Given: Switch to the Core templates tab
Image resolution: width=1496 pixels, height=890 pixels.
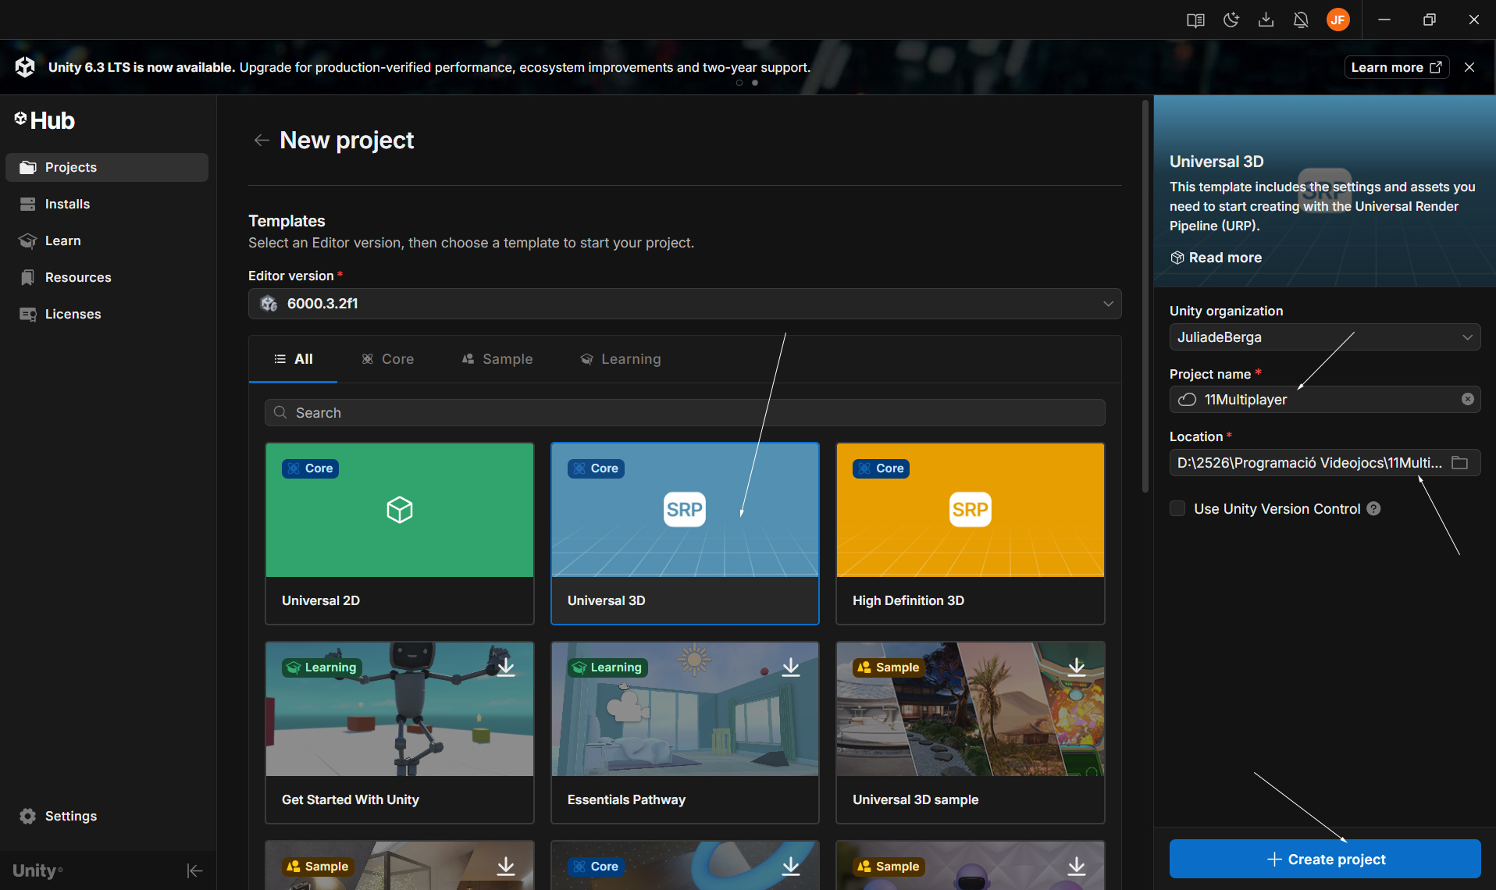Looking at the screenshot, I should 388,359.
